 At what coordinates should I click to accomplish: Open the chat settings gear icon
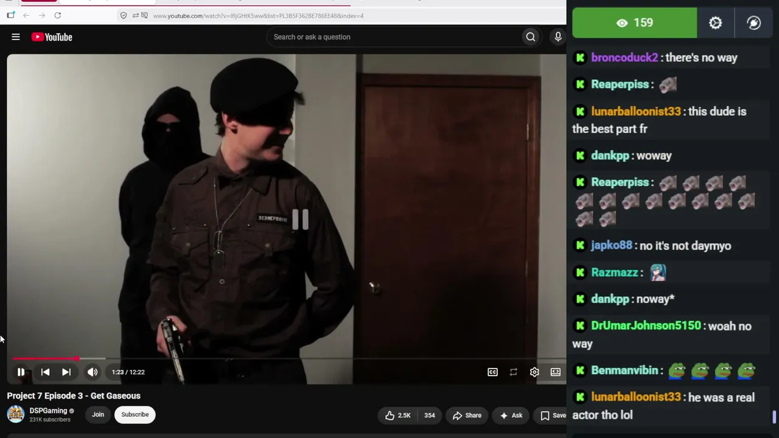(715, 23)
